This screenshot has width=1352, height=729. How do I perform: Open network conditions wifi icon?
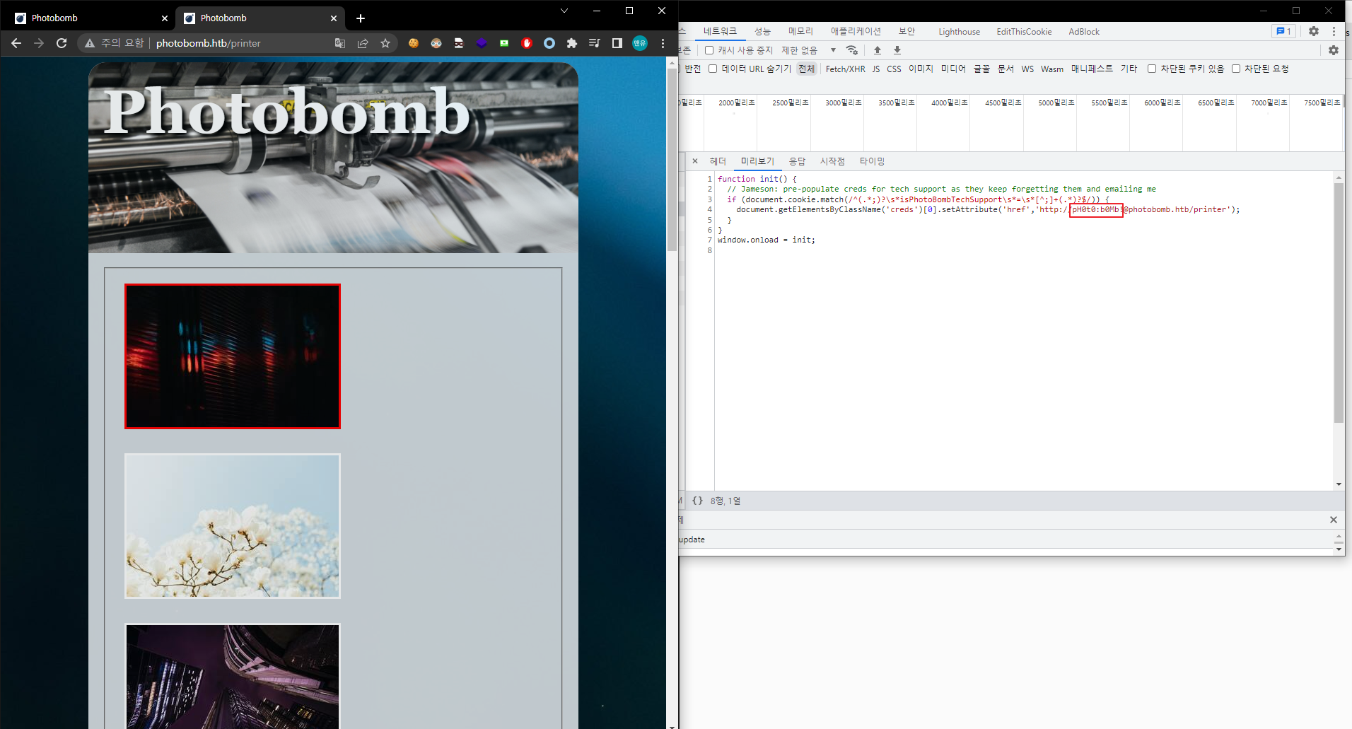852,50
